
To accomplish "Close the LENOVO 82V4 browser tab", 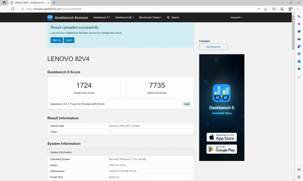I will pyautogui.click(x=48, y=3).
